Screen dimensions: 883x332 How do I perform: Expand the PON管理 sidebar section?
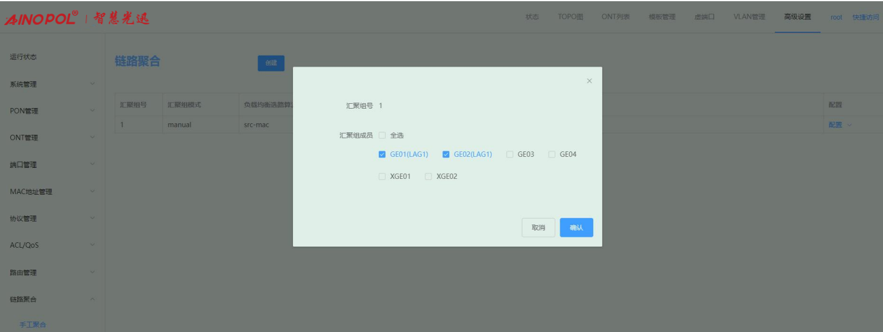pyautogui.click(x=52, y=111)
